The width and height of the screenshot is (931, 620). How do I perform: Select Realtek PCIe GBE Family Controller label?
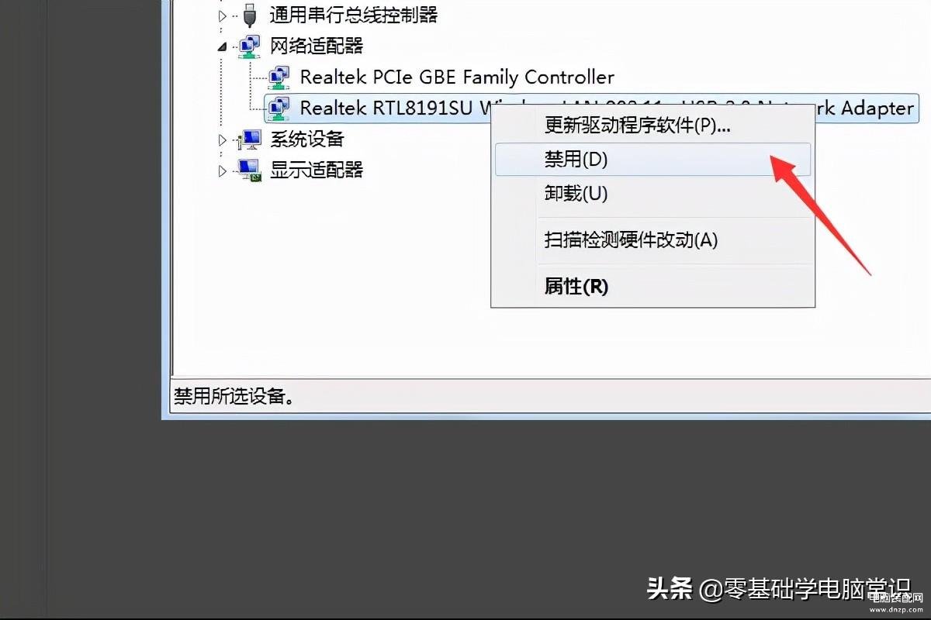pos(457,77)
